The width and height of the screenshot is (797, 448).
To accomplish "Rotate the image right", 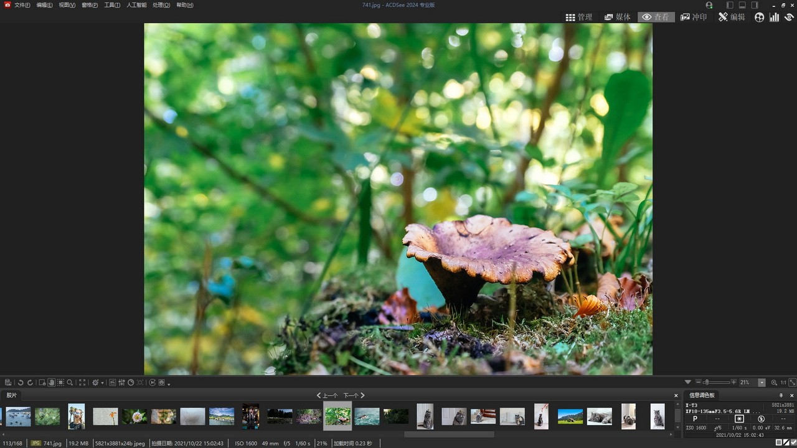I will pos(29,383).
